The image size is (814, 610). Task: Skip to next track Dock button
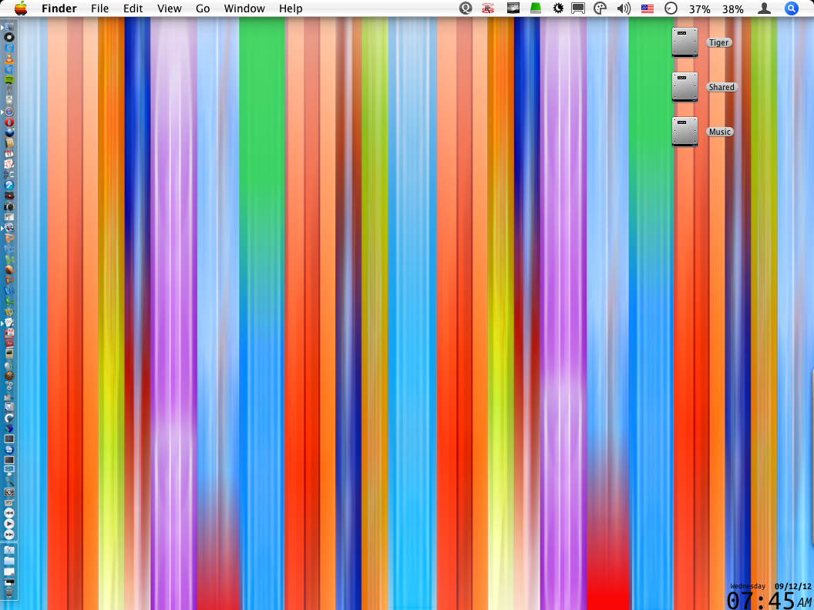[8, 535]
